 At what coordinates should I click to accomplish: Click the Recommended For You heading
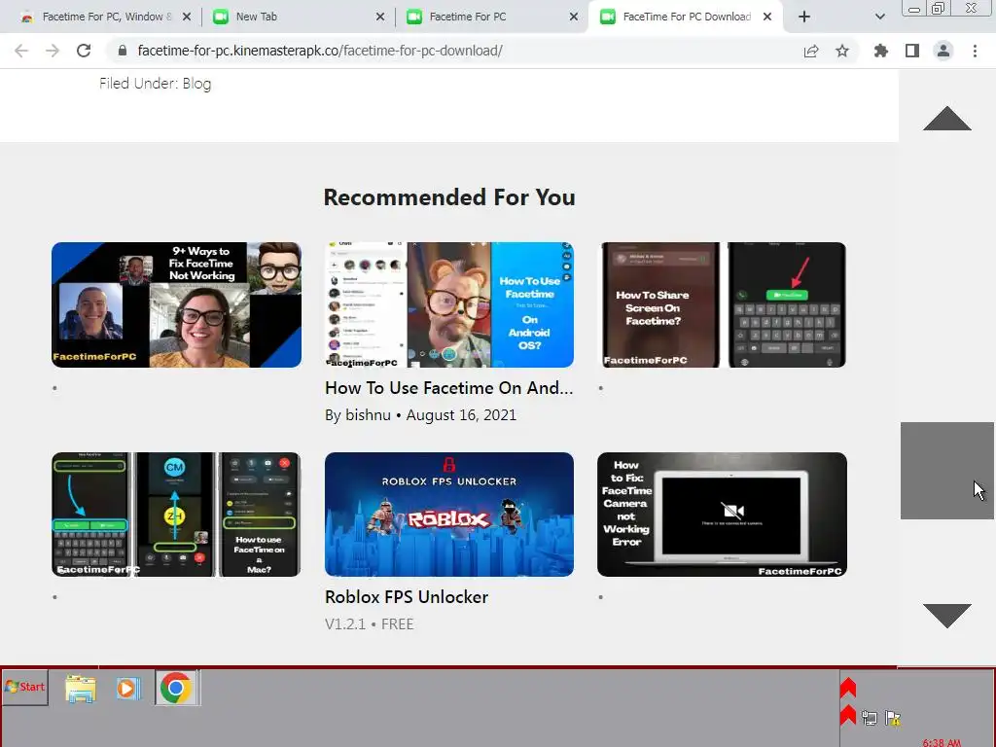[449, 197]
